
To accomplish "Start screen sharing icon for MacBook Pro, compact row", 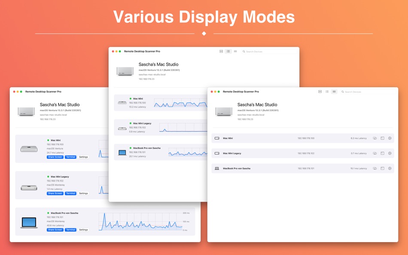I will [x=375, y=168].
